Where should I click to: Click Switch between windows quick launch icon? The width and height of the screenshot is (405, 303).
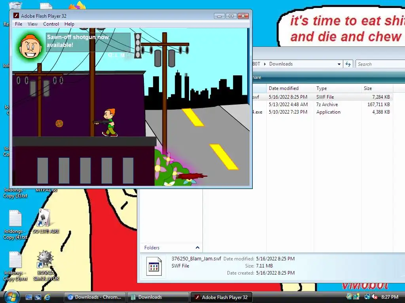coord(38,297)
